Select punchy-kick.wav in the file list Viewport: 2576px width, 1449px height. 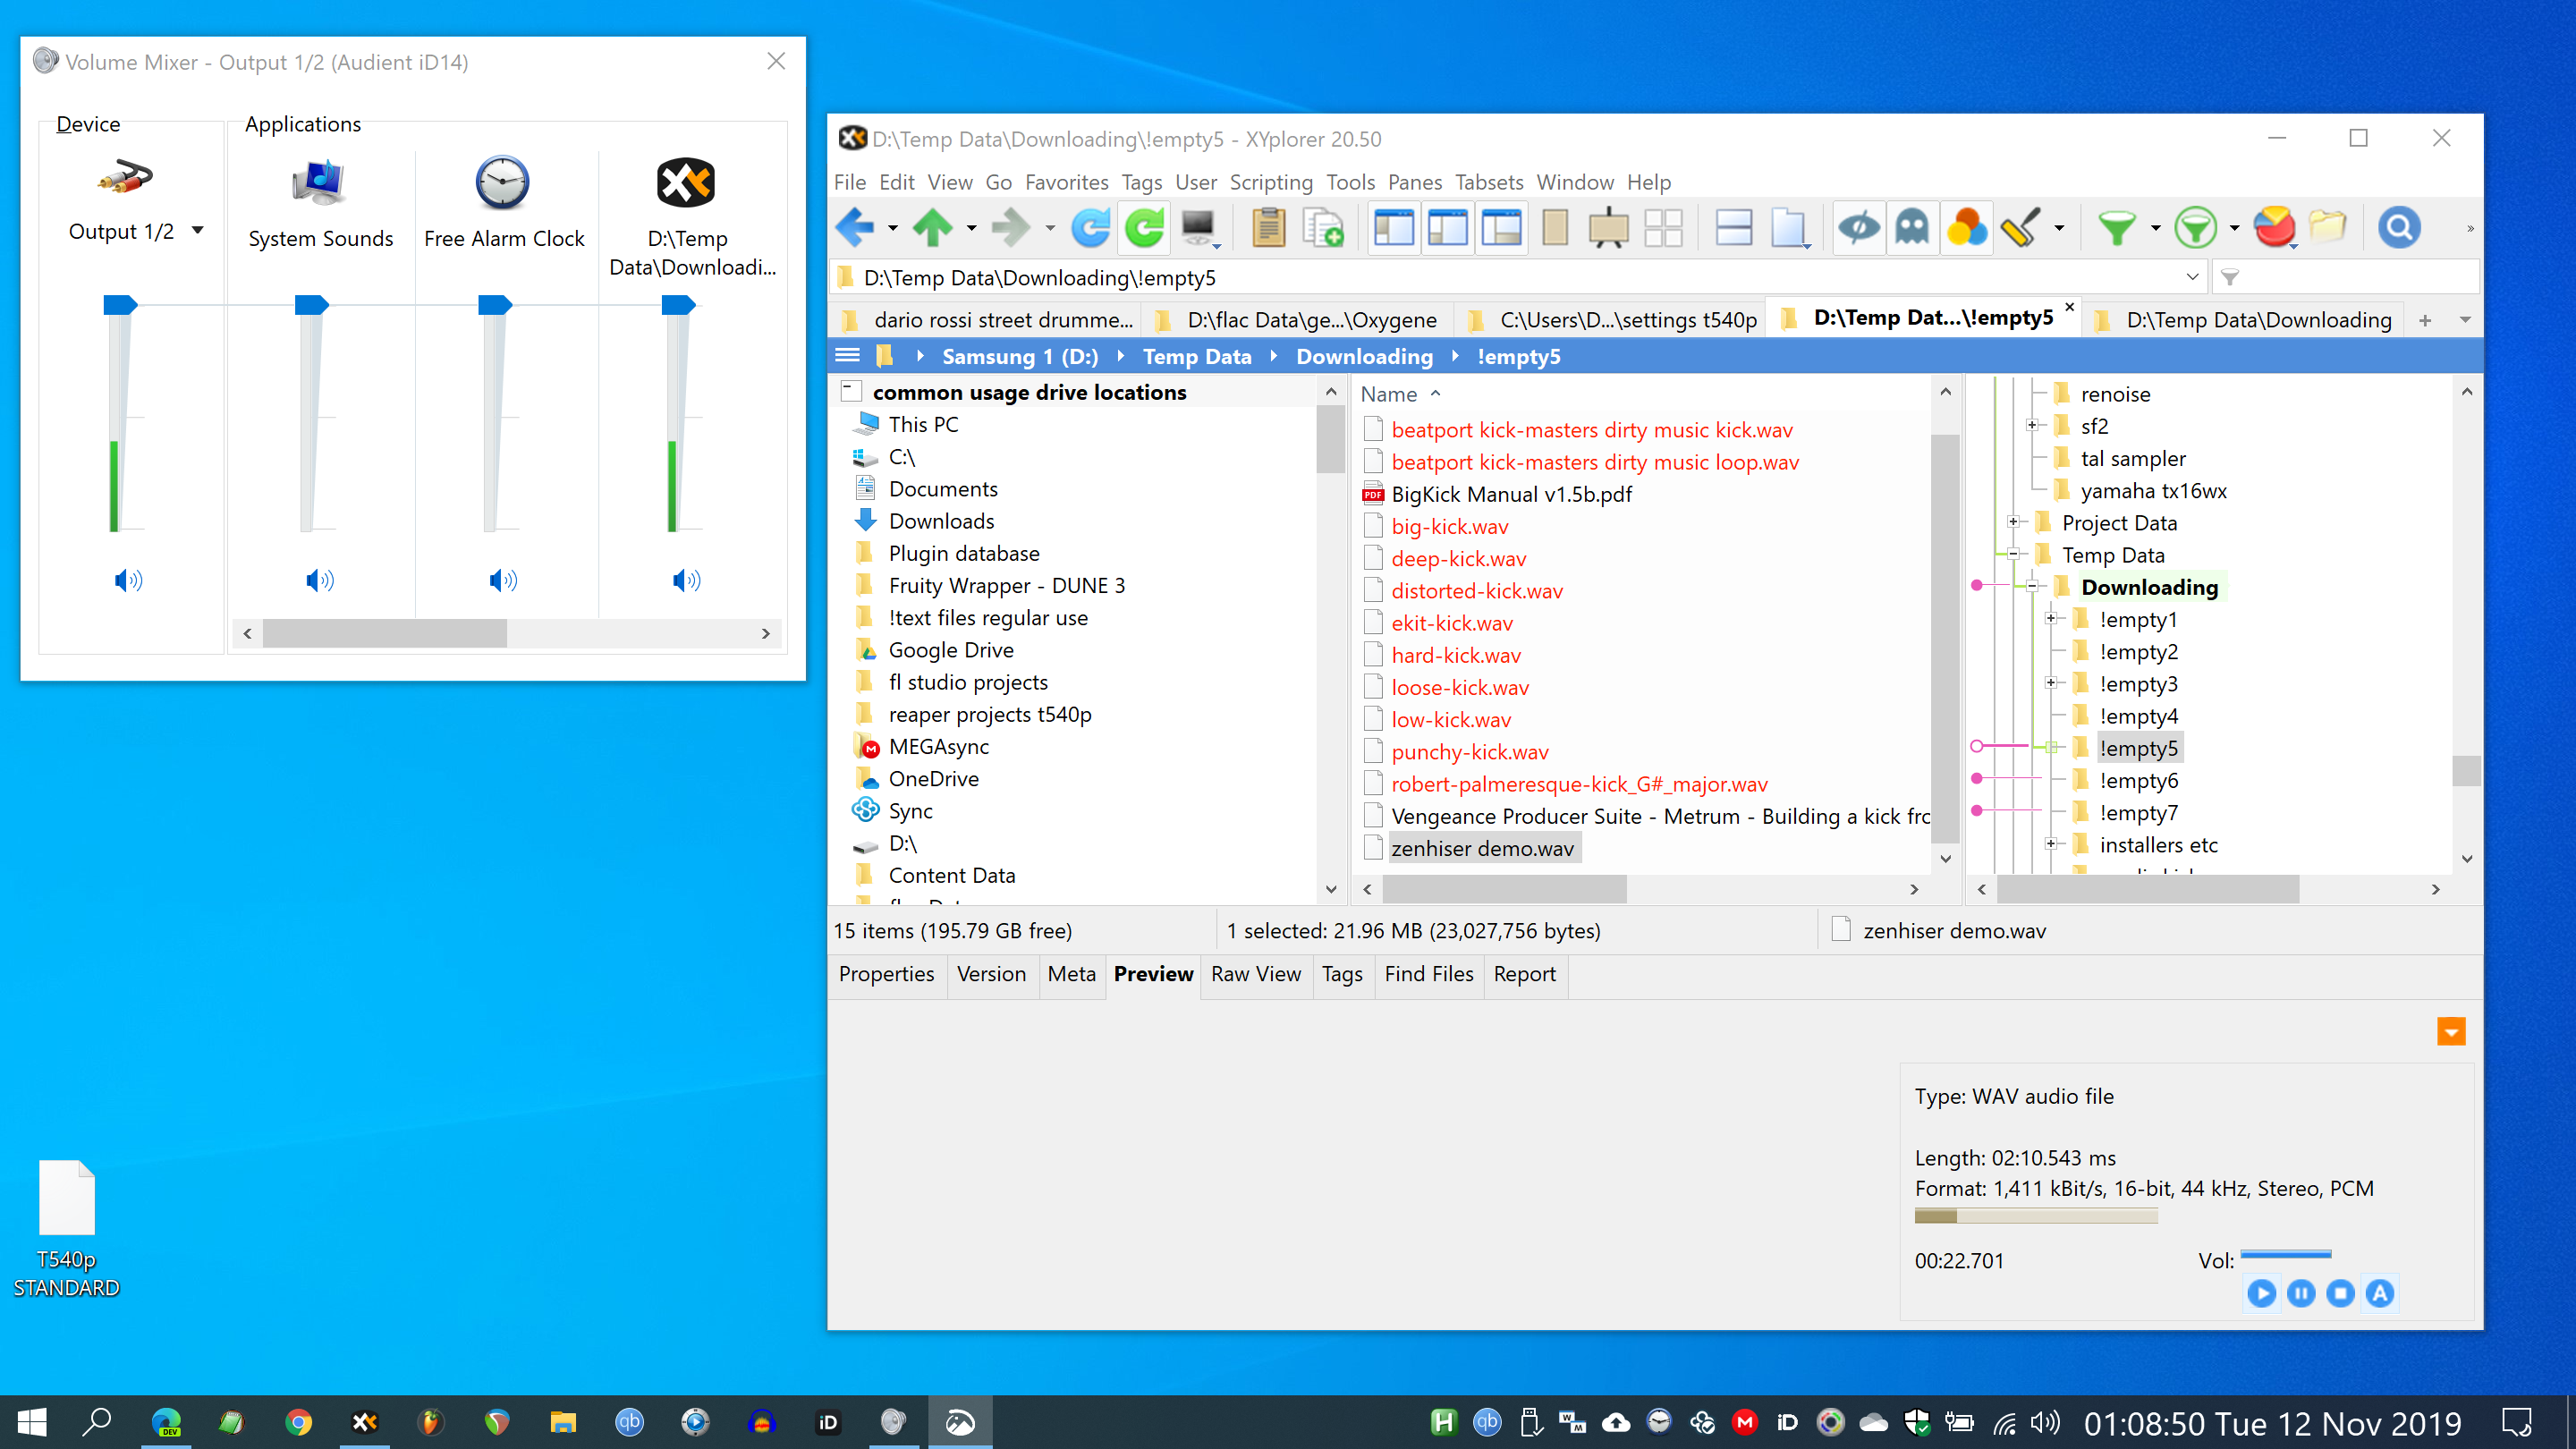point(1470,751)
